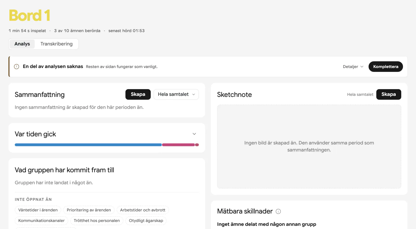
Task: Click the 'Gruppen har inte landat i något än' text
Action: (54, 183)
